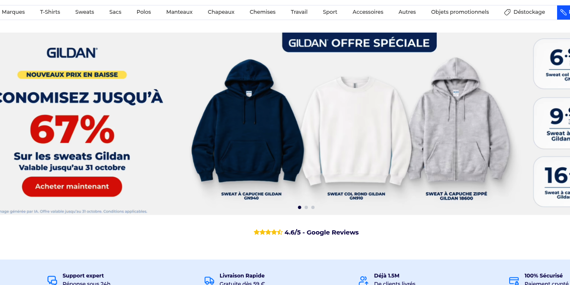Open the Travail category

pyautogui.click(x=299, y=12)
